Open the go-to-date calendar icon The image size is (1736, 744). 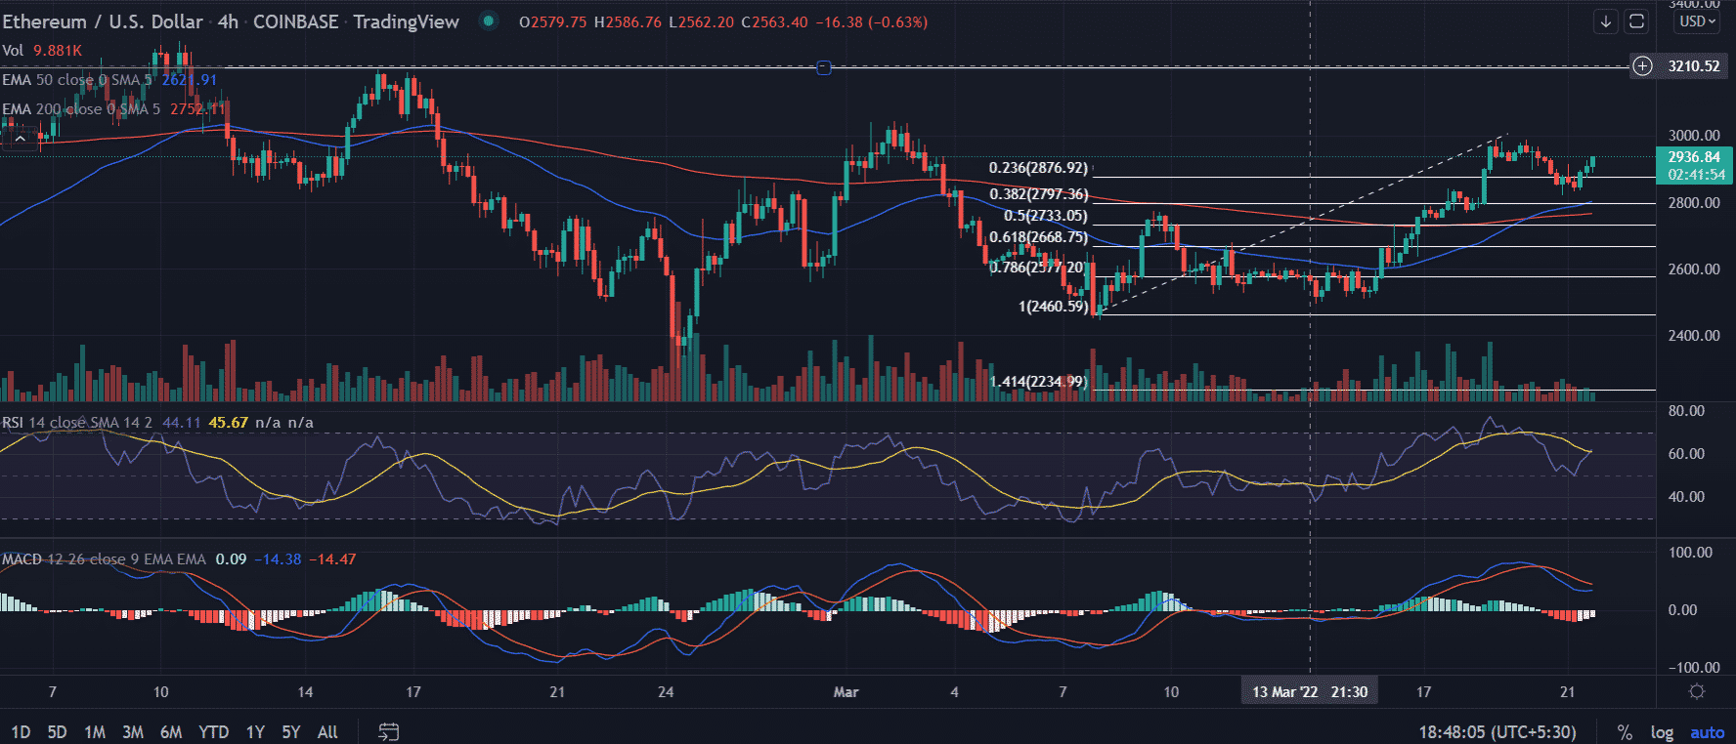(388, 731)
